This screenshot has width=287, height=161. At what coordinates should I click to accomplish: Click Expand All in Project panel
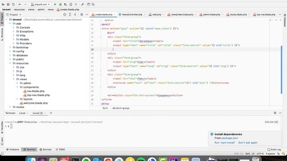(x=70, y=15)
